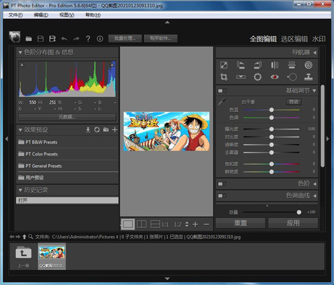The image size is (334, 285).
Task: Open help with question mark icon
Action: pos(88,39)
